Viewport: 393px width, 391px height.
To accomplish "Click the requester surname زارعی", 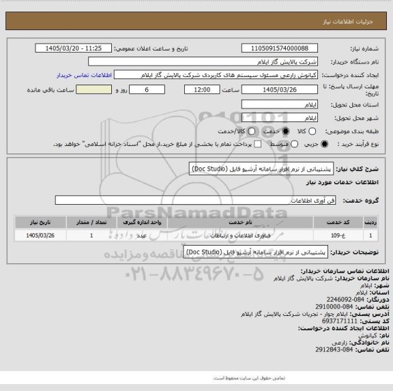I will tap(339, 343).
